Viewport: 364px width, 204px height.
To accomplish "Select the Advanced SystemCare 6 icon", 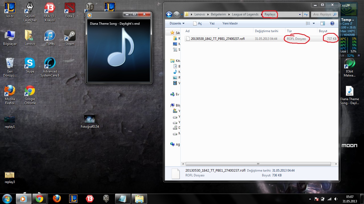I will tap(50, 67).
